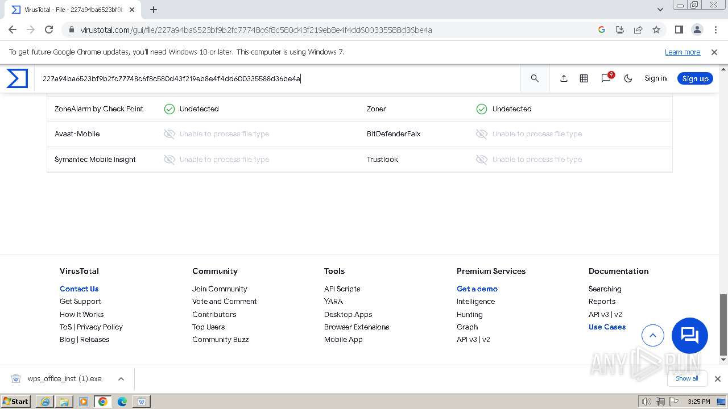Viewport: 728px width, 409px height.
Task: Open a new browser tab
Action: click(x=154, y=10)
